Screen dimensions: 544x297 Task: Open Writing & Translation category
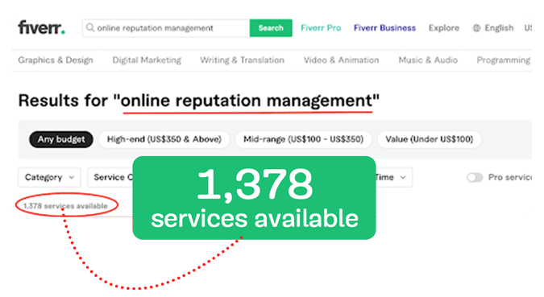pos(242,60)
